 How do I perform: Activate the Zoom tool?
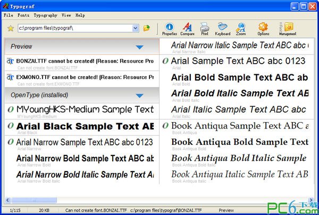[241, 29]
